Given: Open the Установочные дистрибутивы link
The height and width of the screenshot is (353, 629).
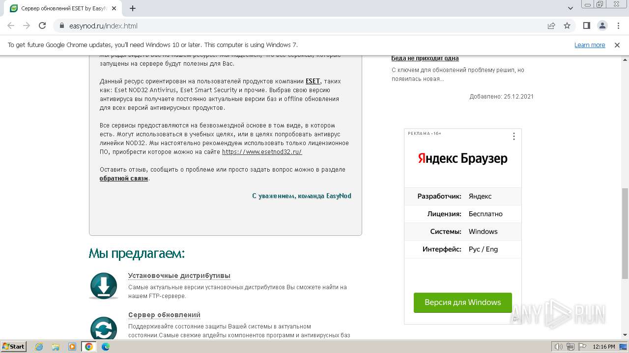Looking at the screenshot, I should [x=179, y=276].
